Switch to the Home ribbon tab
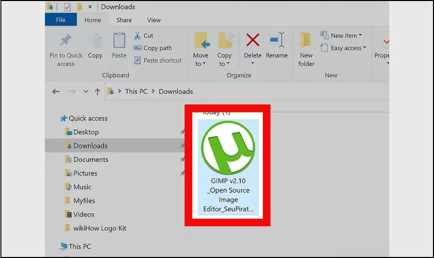The image size is (434, 258). click(92, 20)
